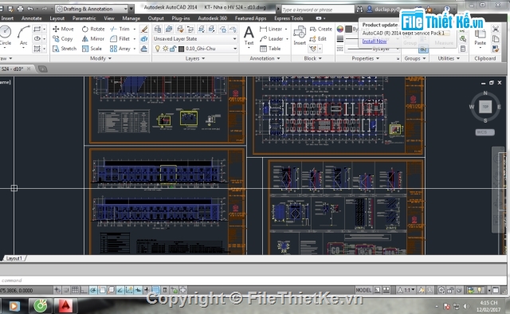510x314 pixels.
Task: Click in the command line input
Action: (253, 281)
